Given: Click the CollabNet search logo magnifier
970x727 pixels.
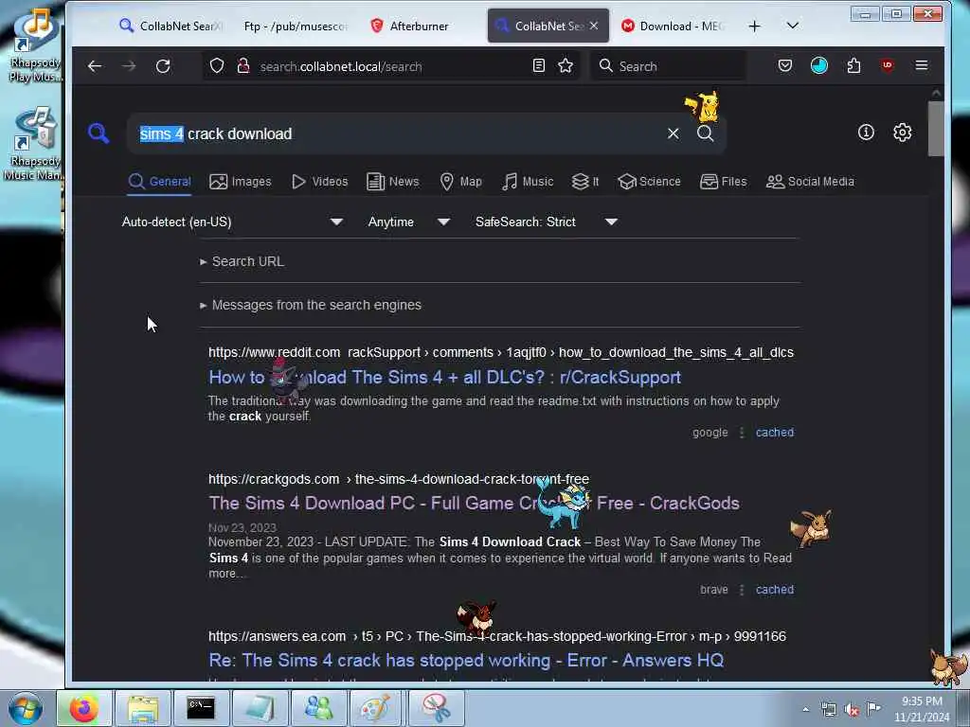Looking at the screenshot, I should [99, 133].
